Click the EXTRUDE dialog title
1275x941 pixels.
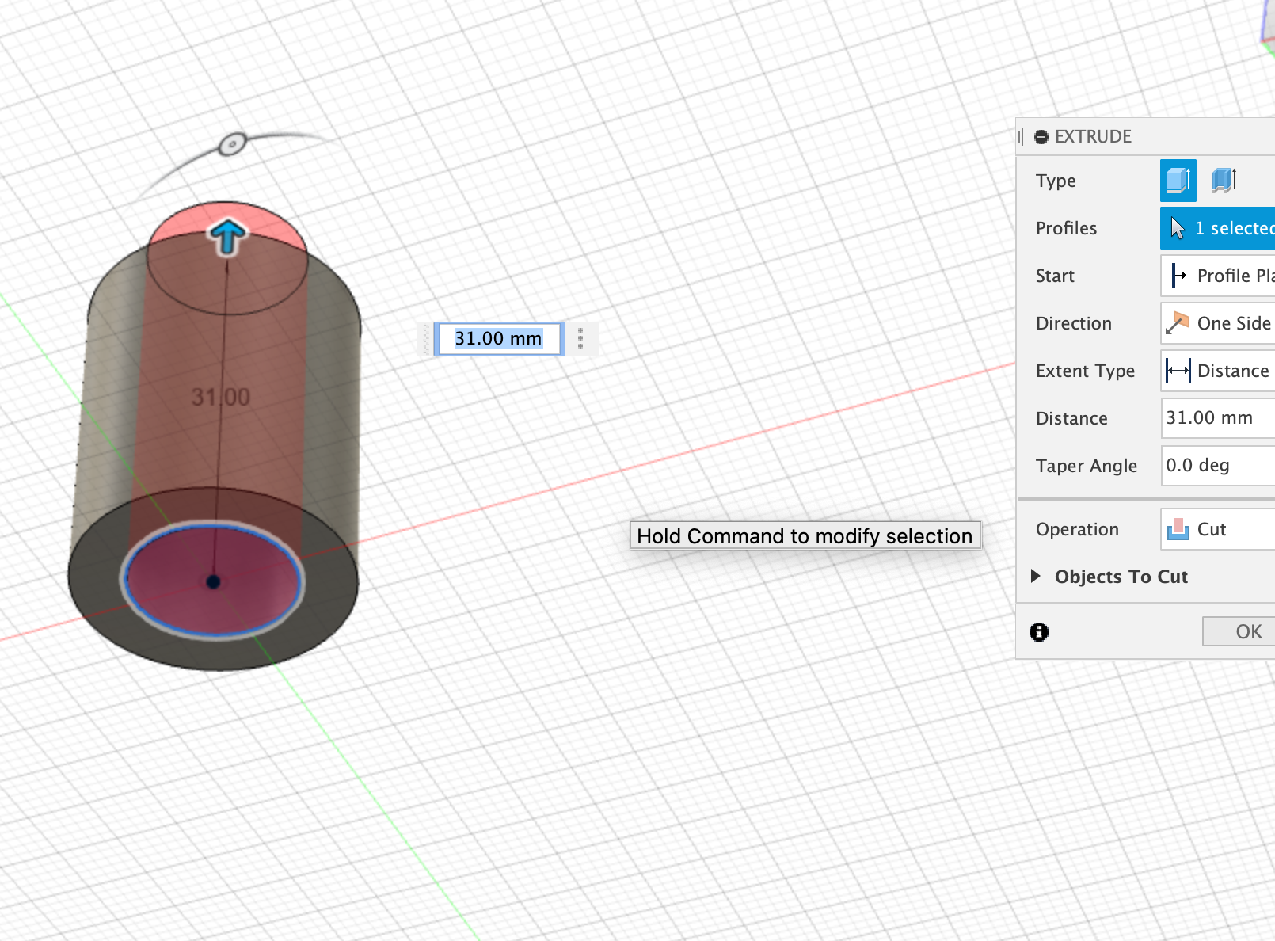tap(1093, 136)
